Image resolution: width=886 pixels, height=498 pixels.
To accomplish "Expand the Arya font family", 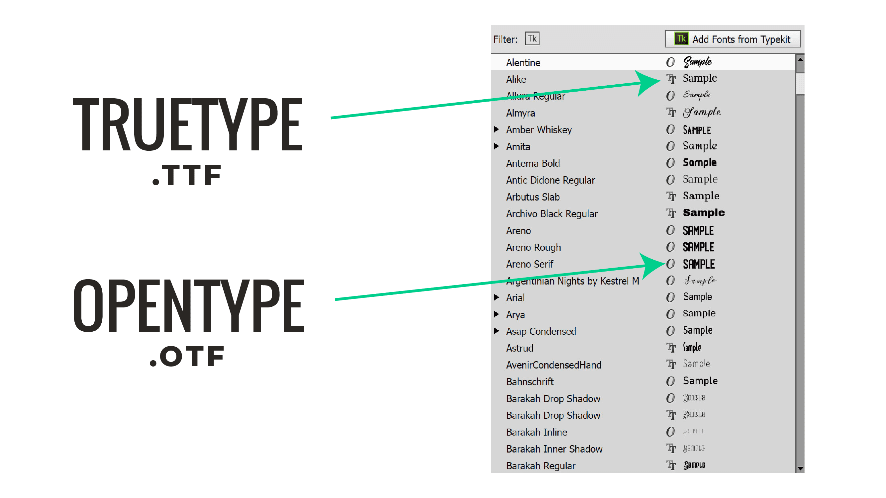I will (499, 313).
